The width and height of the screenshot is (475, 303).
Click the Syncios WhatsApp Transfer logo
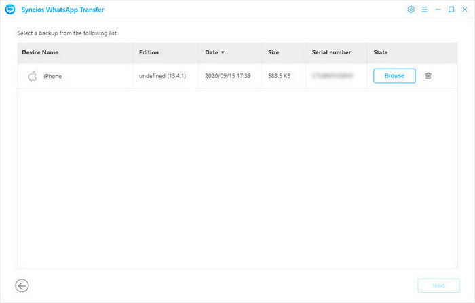click(10, 10)
